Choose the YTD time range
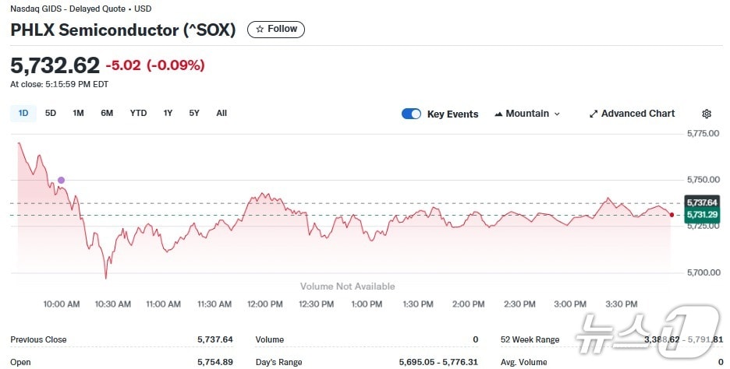This screenshot has width=730, height=369. pyautogui.click(x=138, y=113)
